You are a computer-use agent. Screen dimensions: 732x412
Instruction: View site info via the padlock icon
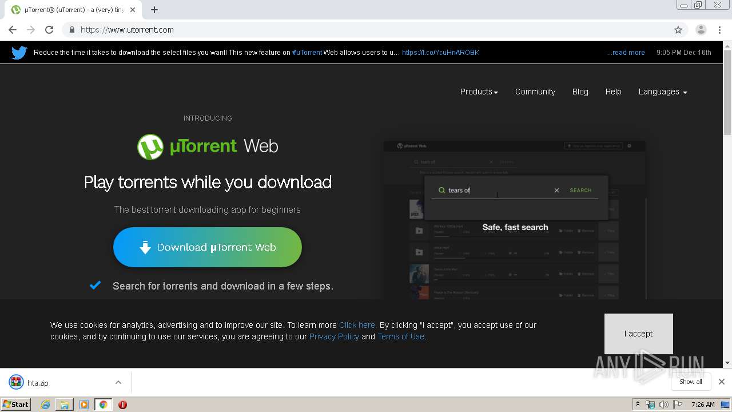(x=71, y=30)
